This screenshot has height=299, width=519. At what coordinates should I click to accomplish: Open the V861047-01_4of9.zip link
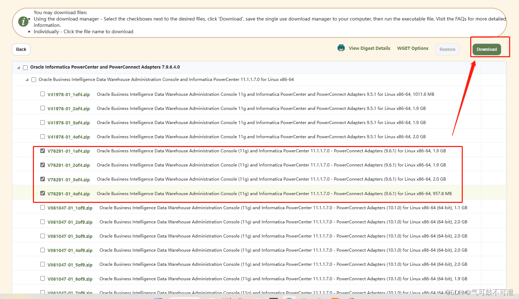[70, 251]
